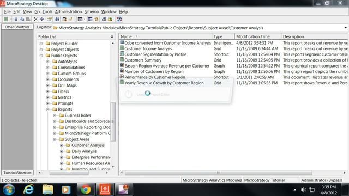Click the circular-arrows Update Schema toolbar icon
The height and width of the screenshot is (196, 349).
click(119, 19)
